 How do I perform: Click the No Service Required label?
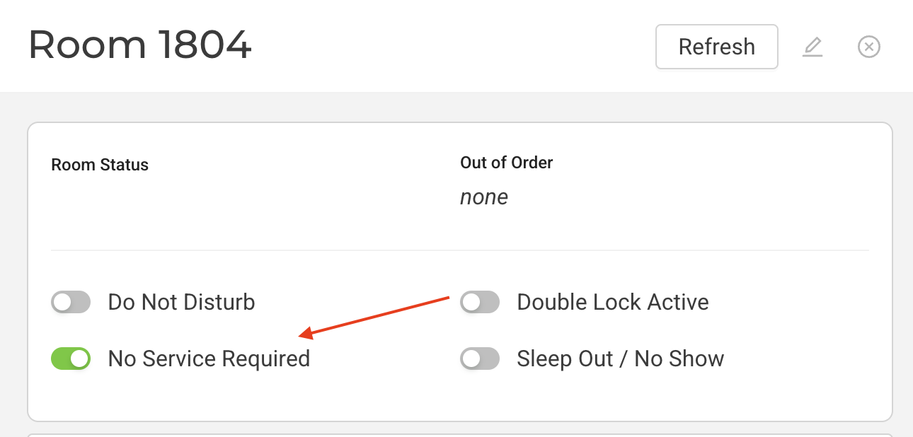pyautogui.click(x=209, y=359)
